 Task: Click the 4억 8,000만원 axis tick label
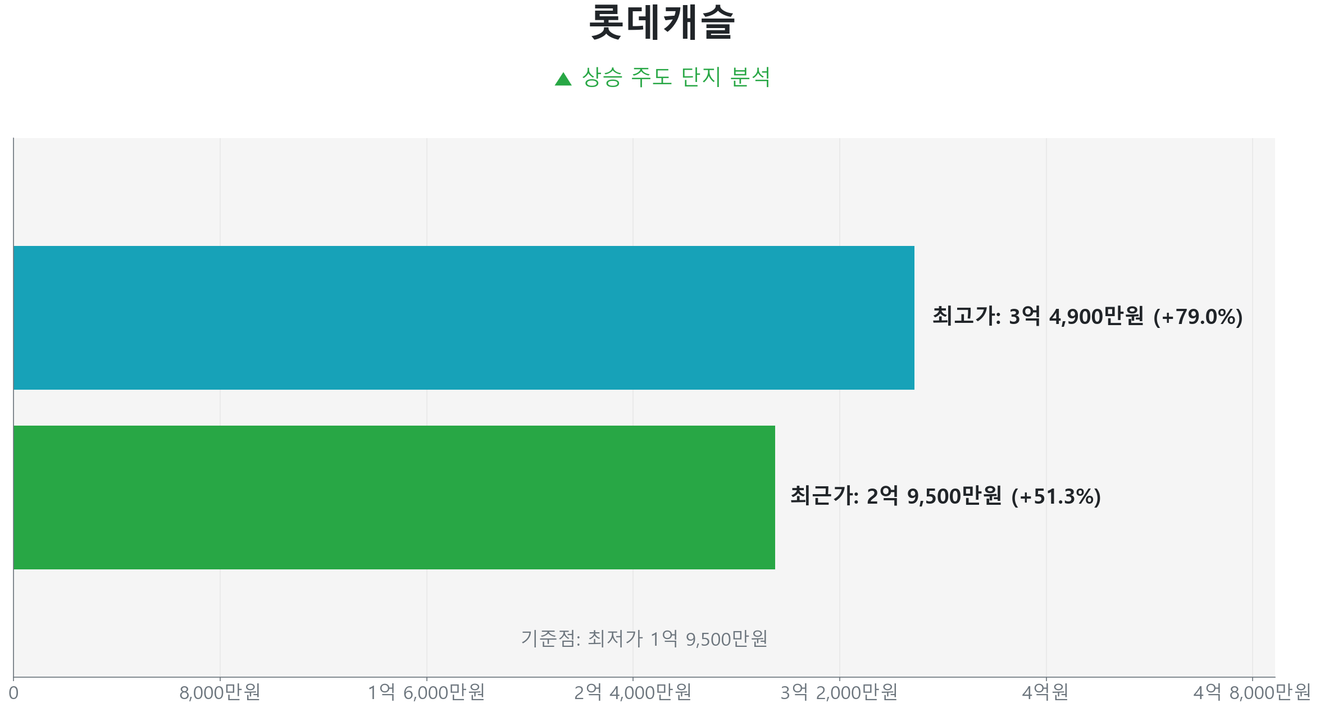click(1251, 693)
